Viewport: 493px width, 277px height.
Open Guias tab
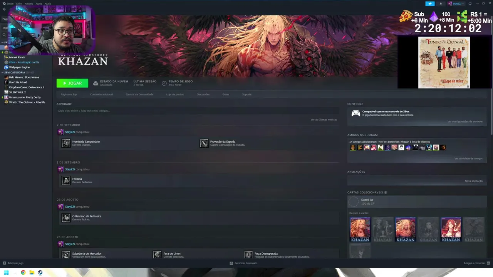pos(226,94)
